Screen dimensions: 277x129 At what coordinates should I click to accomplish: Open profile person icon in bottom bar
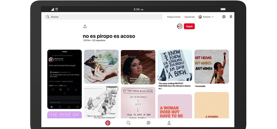(x=169, y=123)
